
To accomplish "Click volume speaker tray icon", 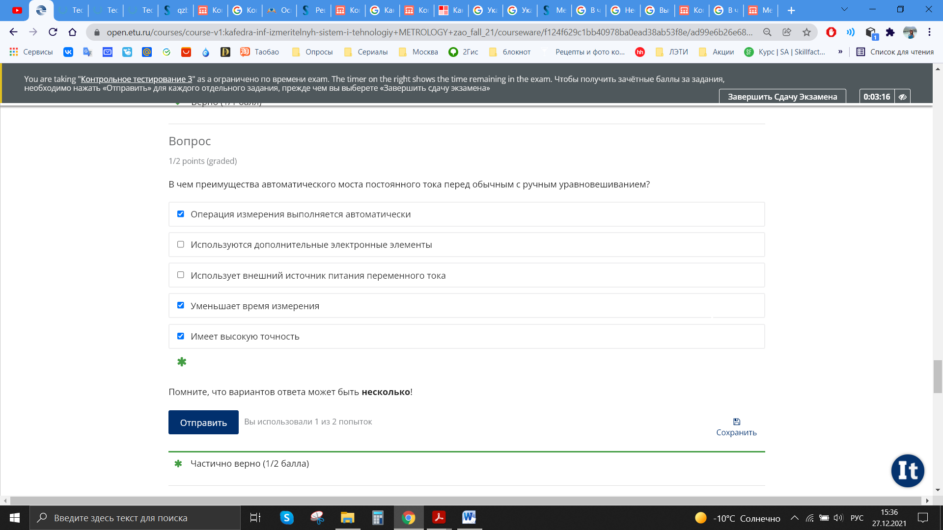I will [838, 518].
